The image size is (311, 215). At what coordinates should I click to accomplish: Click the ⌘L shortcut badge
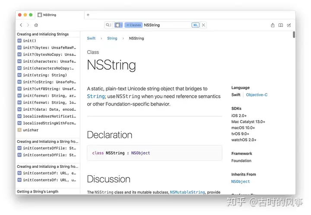[x=195, y=25]
